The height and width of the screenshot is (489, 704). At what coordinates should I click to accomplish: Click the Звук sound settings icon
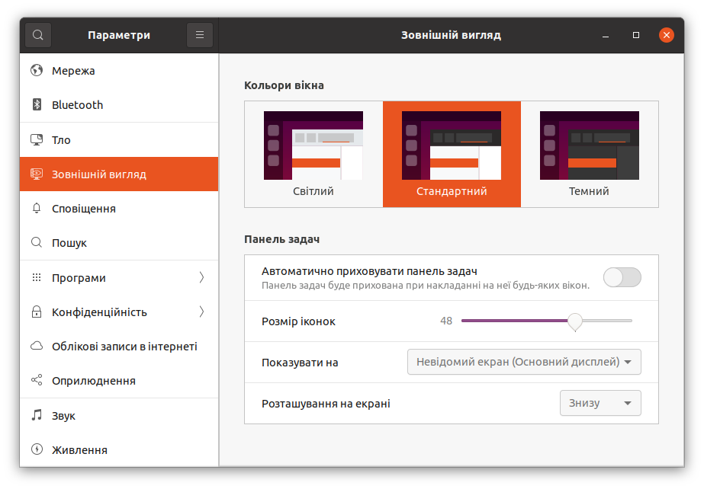[x=38, y=415]
